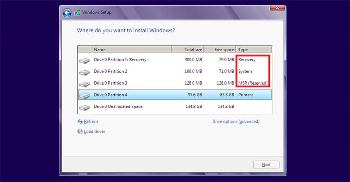This screenshot has height=182, width=350.
Task: Click the 71.0 MB free space cell
Action: [x=227, y=71]
